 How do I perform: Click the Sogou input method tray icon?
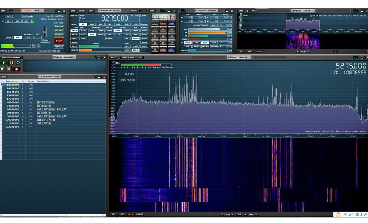[x=338, y=215]
